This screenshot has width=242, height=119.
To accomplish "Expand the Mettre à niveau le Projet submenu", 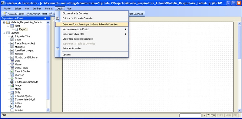I will click(126, 29).
